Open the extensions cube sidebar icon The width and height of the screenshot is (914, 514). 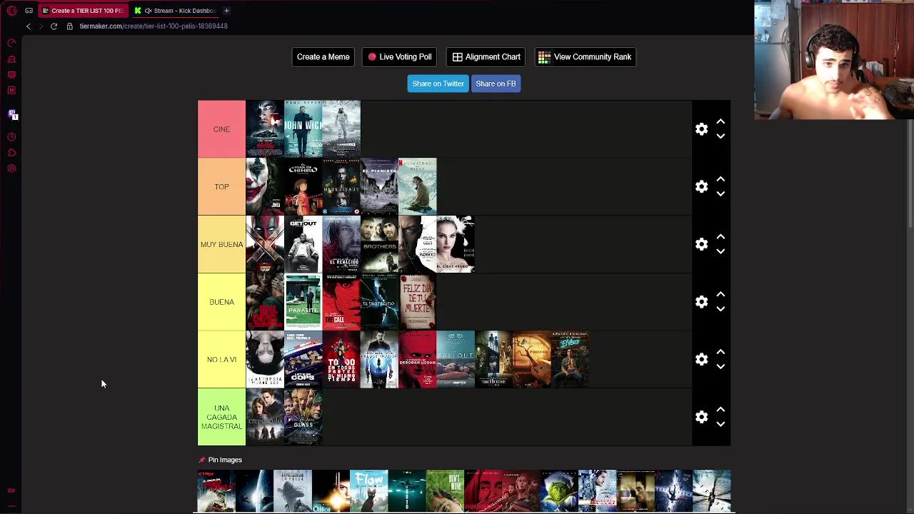pos(11,153)
